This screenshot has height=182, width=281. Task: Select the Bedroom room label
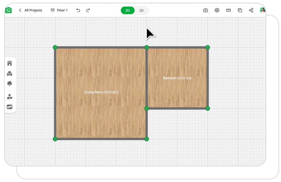pos(177,78)
